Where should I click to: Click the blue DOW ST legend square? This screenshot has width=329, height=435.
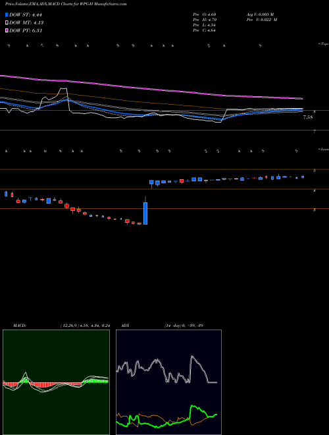[x=7, y=14]
